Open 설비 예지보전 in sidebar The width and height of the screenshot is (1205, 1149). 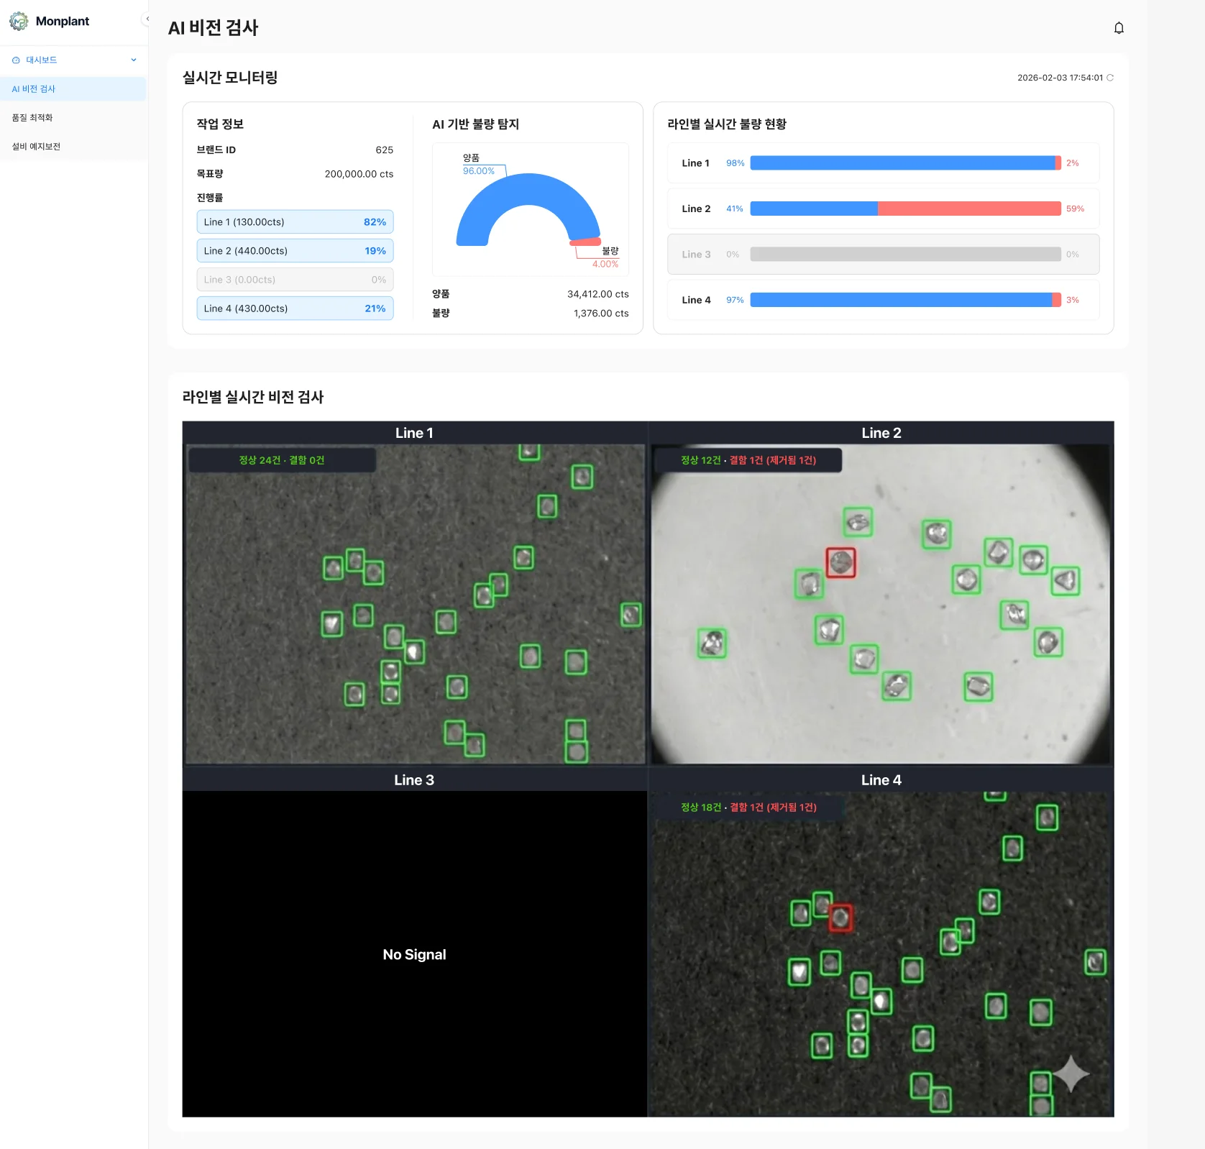pos(36,147)
